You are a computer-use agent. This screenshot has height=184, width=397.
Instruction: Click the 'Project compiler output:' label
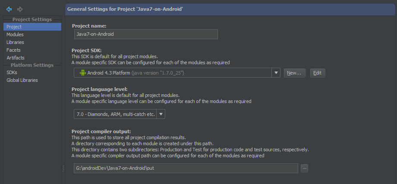pos(101,131)
